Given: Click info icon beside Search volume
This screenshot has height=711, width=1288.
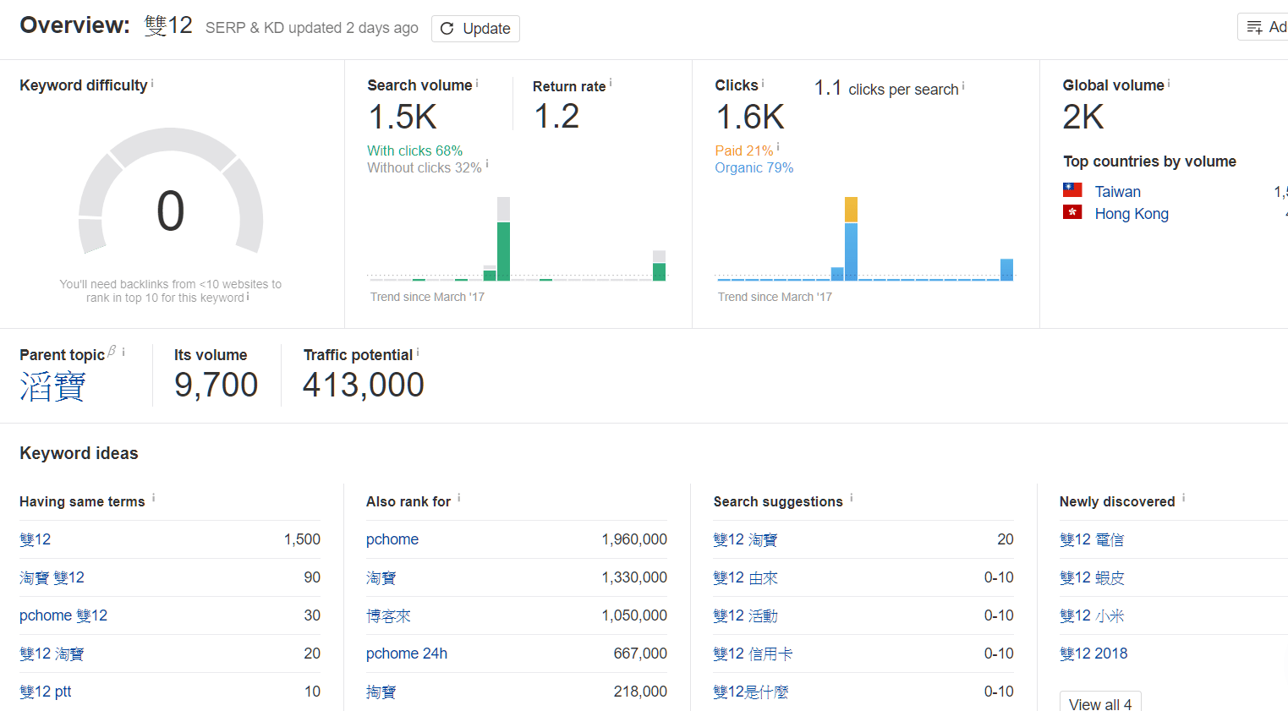Looking at the screenshot, I should coord(477,84).
